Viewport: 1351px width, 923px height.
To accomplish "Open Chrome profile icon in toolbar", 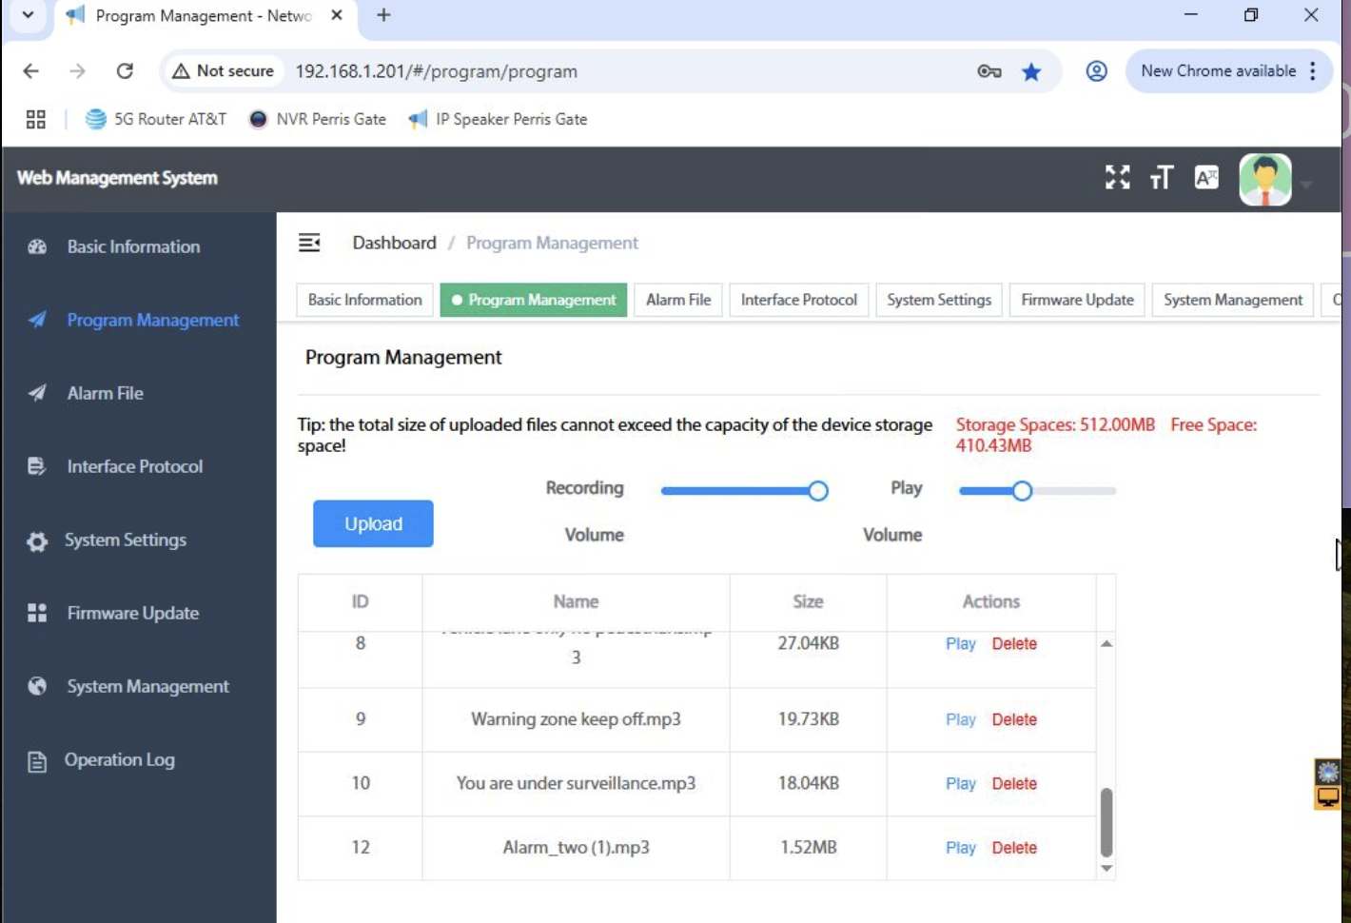I will pyautogui.click(x=1096, y=71).
